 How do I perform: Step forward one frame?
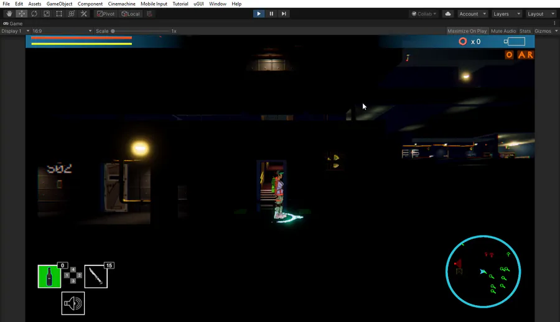click(x=284, y=14)
